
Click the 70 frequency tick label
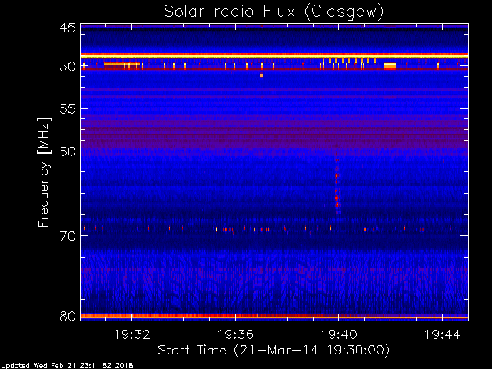[68, 236]
